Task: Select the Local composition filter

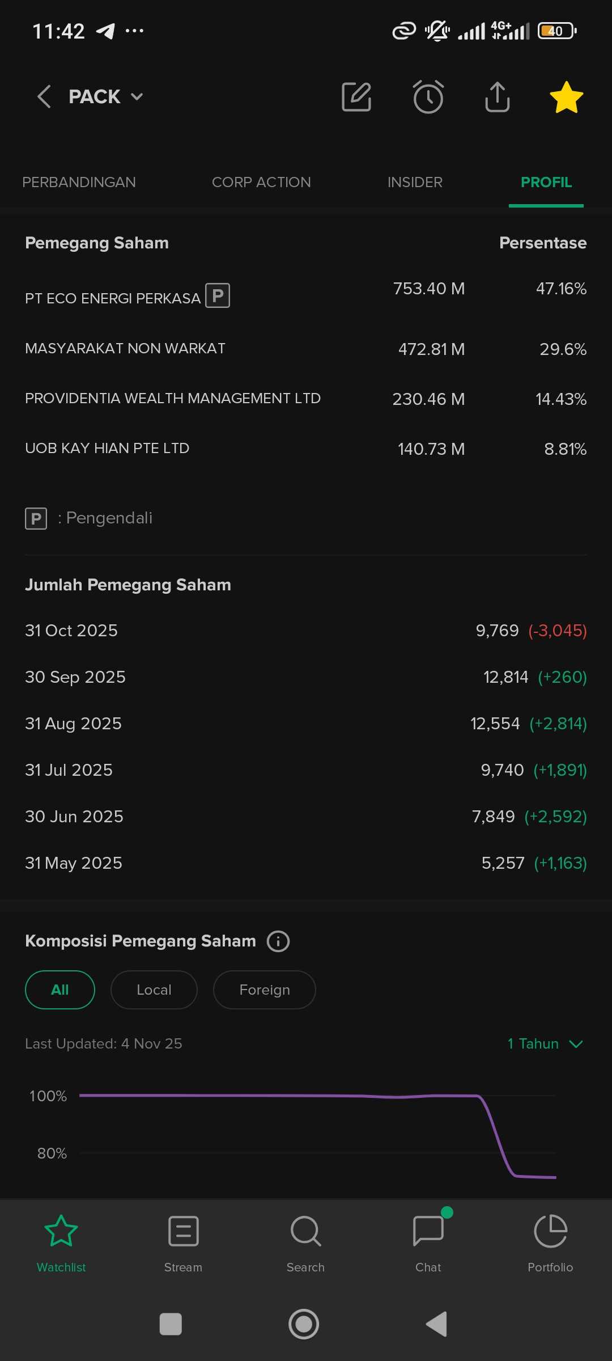Action: 154,990
